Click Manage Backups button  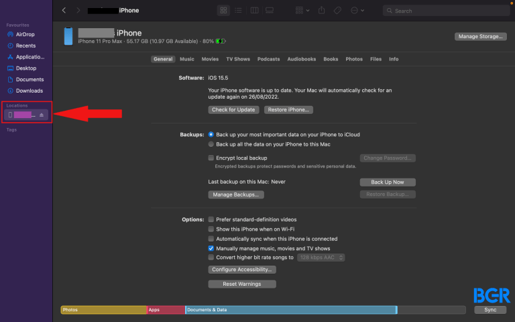coord(236,195)
